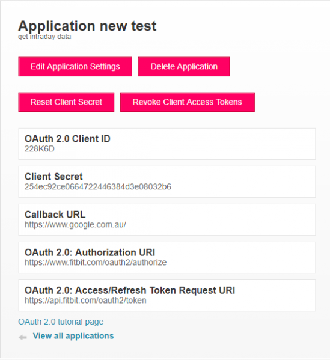Click the Client Secret value text

coord(98,187)
